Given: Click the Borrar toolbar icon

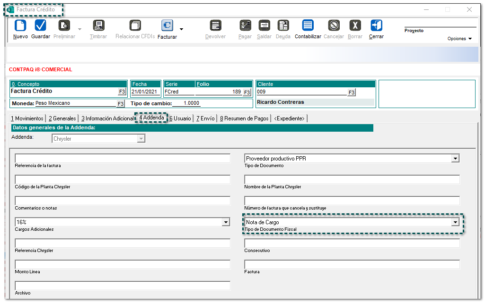Looking at the screenshot, I should click(355, 25).
